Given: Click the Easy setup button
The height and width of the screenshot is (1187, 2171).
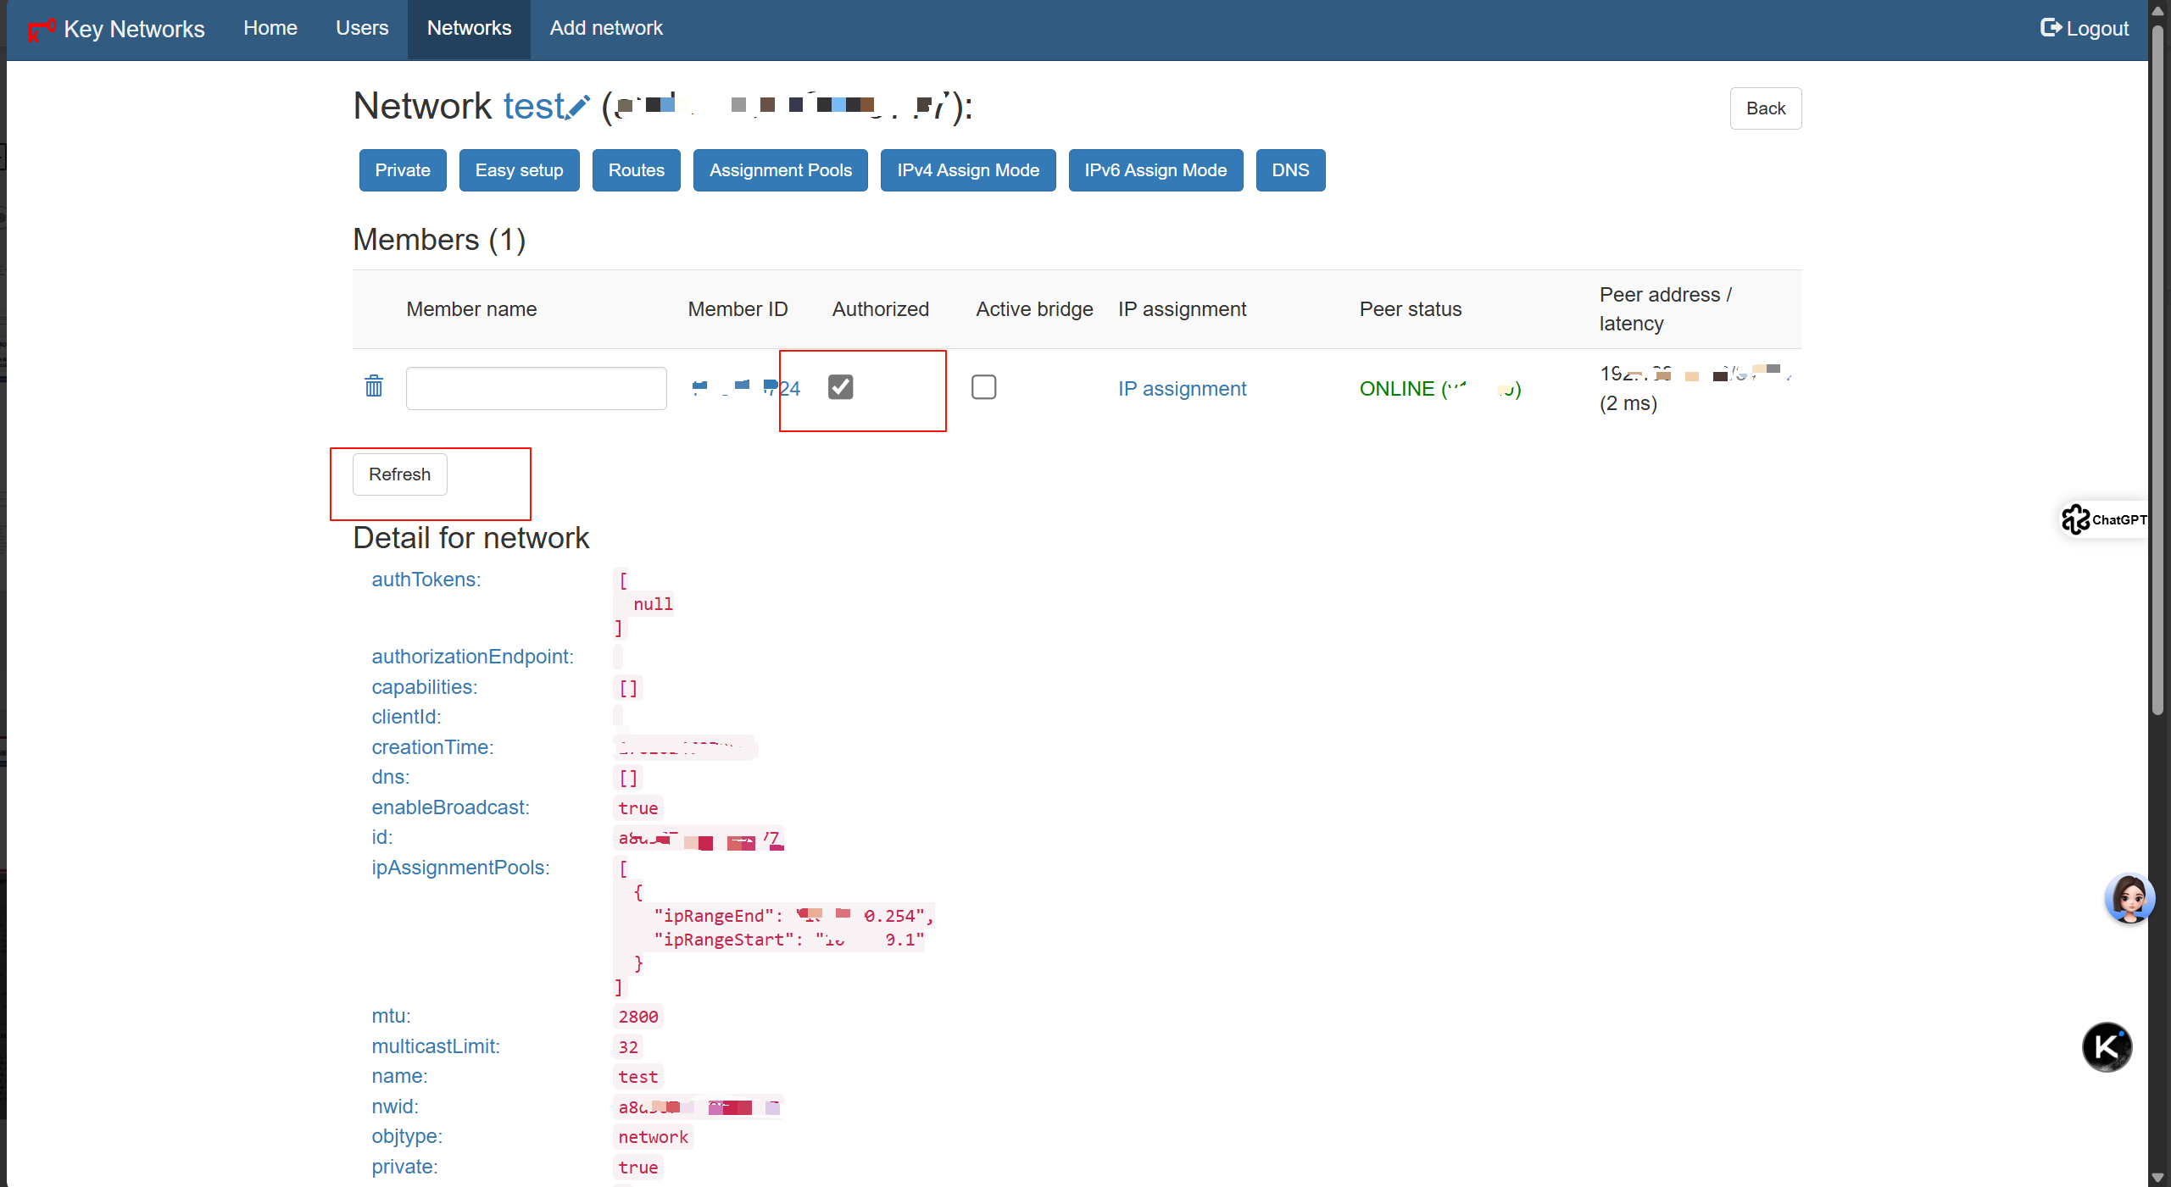Looking at the screenshot, I should (x=519, y=170).
